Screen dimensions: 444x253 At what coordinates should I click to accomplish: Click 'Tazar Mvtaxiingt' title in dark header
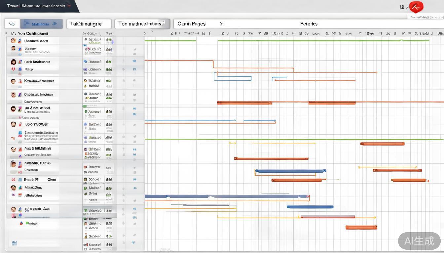(36, 6)
